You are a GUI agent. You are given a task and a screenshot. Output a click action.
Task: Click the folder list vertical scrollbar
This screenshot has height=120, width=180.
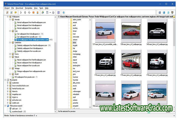90,64
